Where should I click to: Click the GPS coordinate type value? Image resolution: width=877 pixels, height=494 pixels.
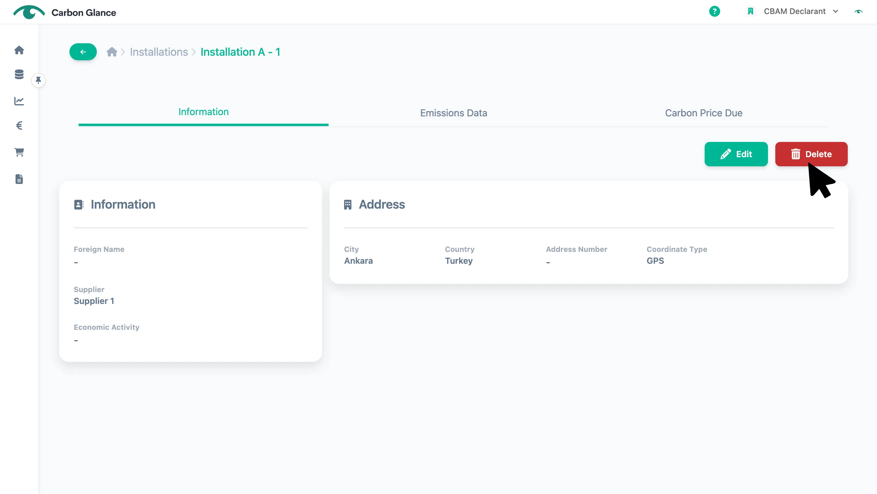pos(655,261)
